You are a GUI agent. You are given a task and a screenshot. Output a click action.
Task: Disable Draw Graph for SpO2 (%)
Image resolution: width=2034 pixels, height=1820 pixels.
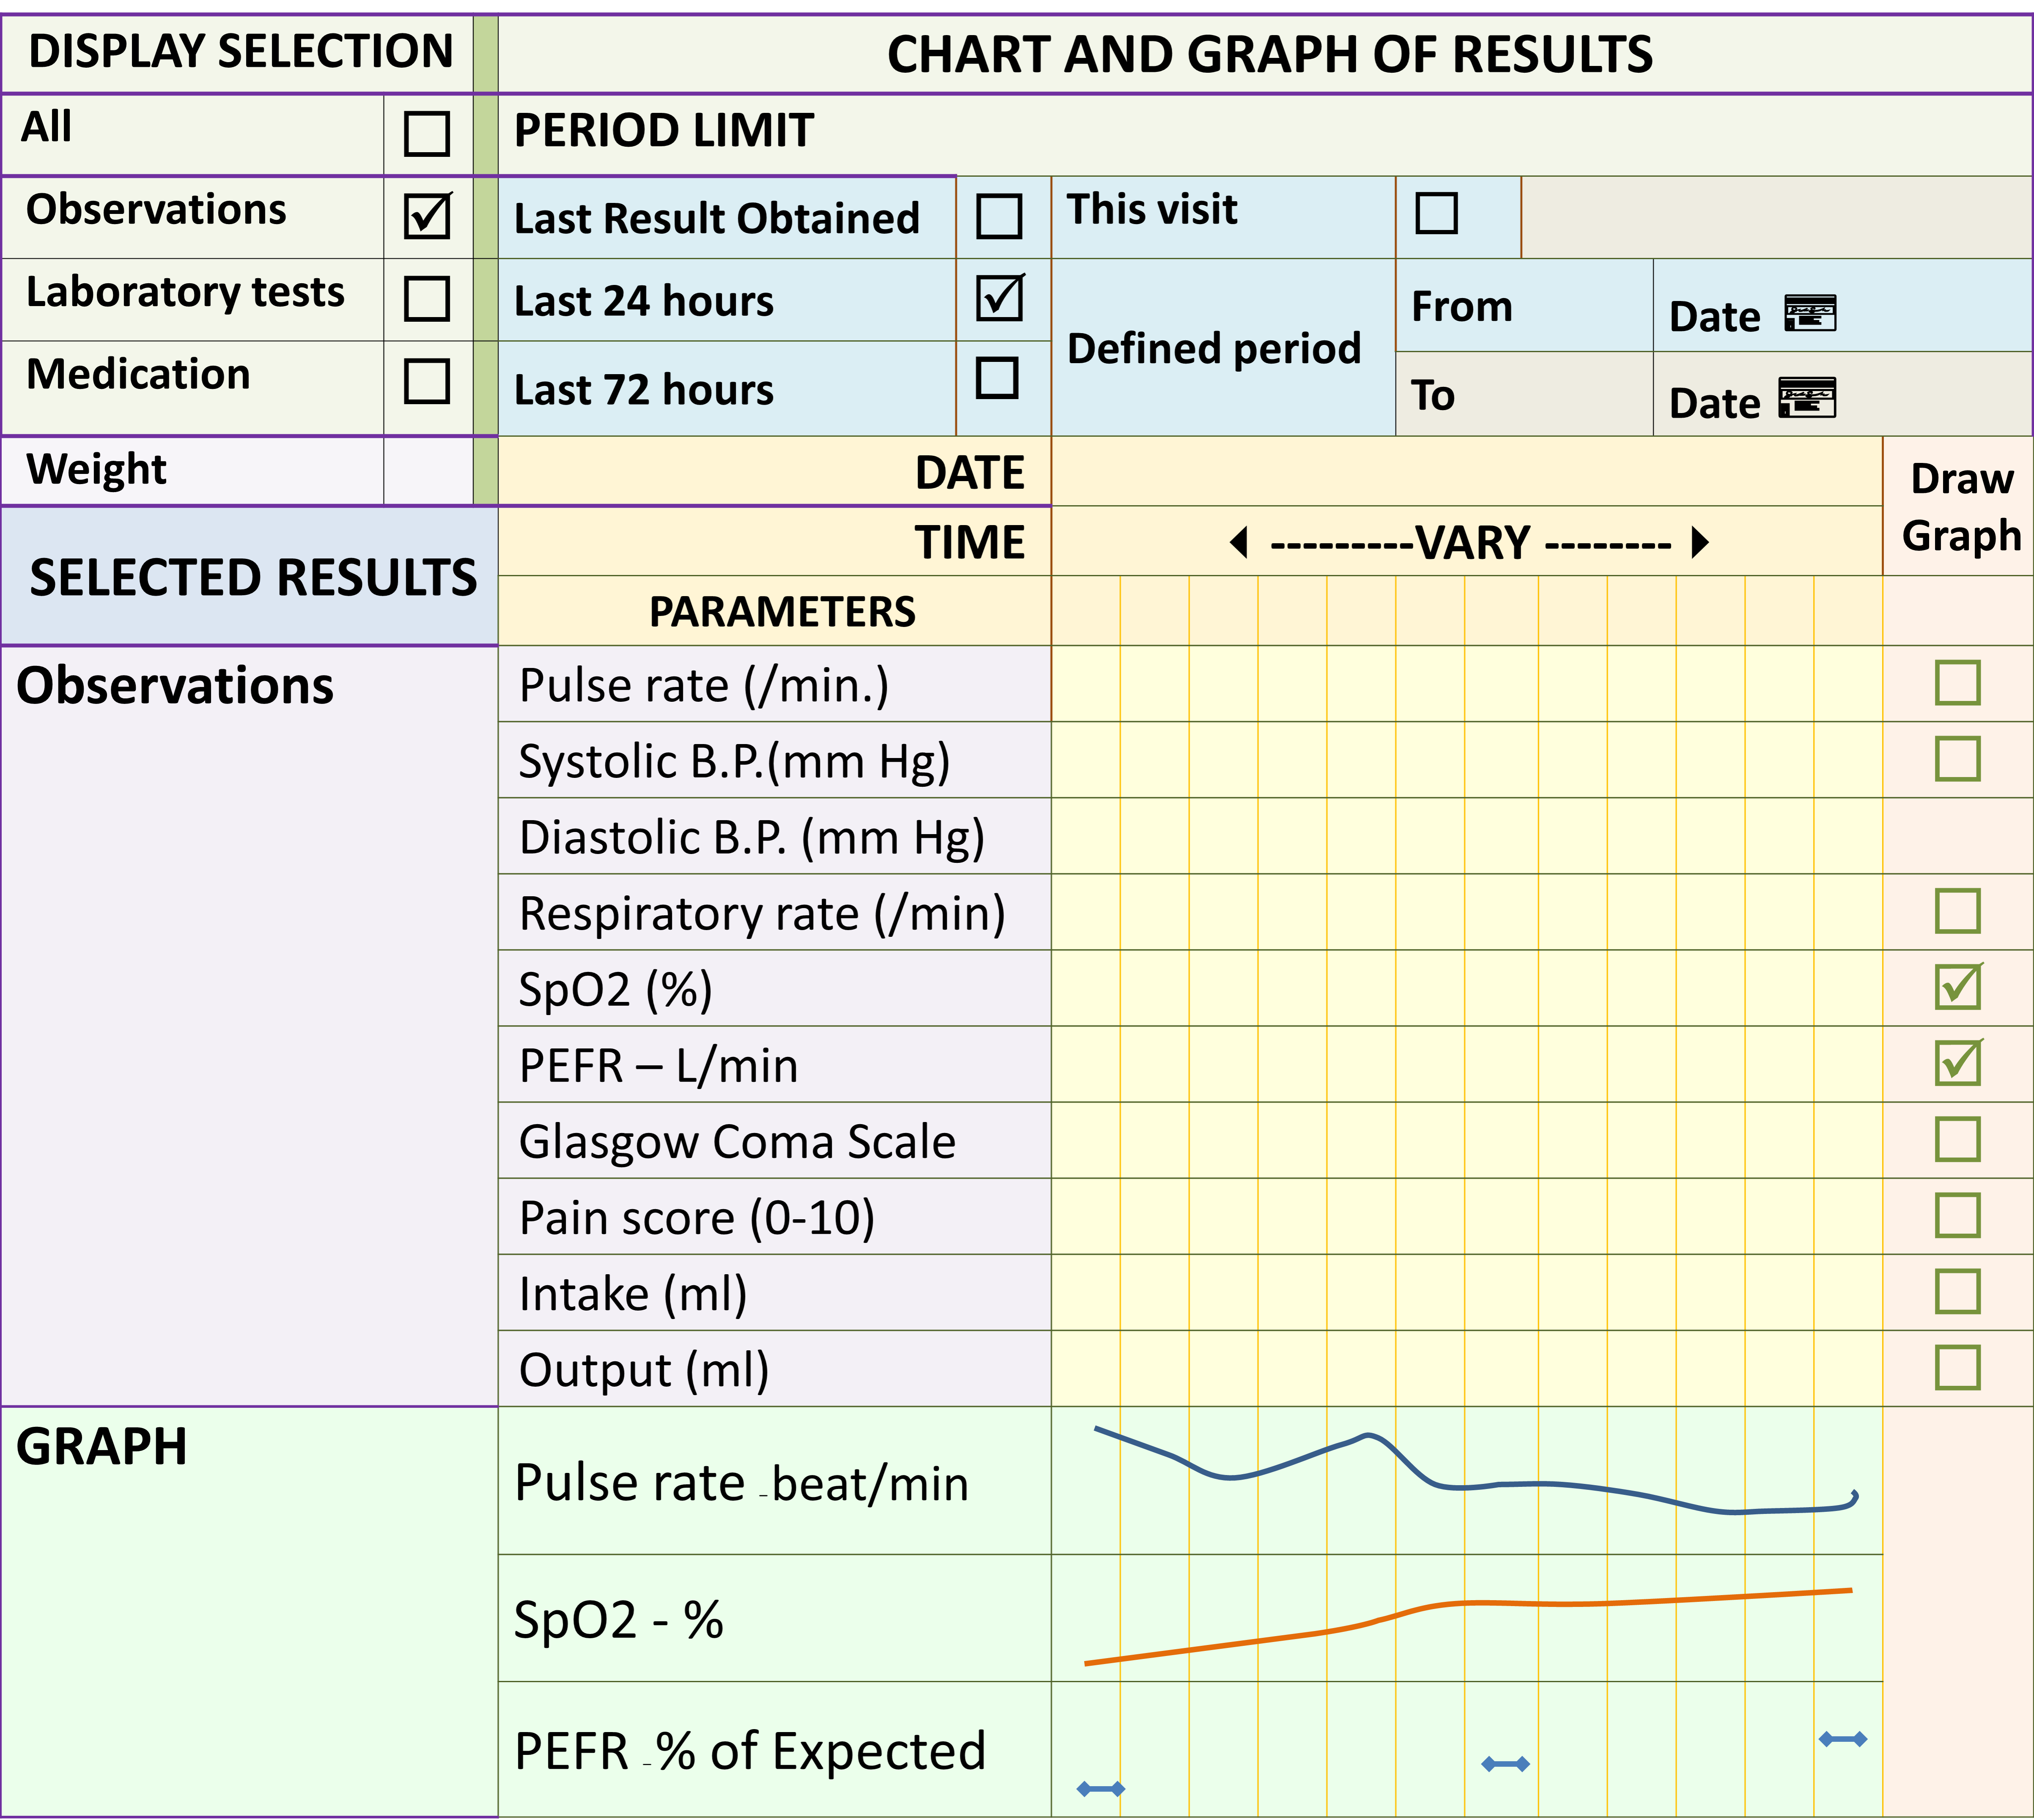[1957, 987]
